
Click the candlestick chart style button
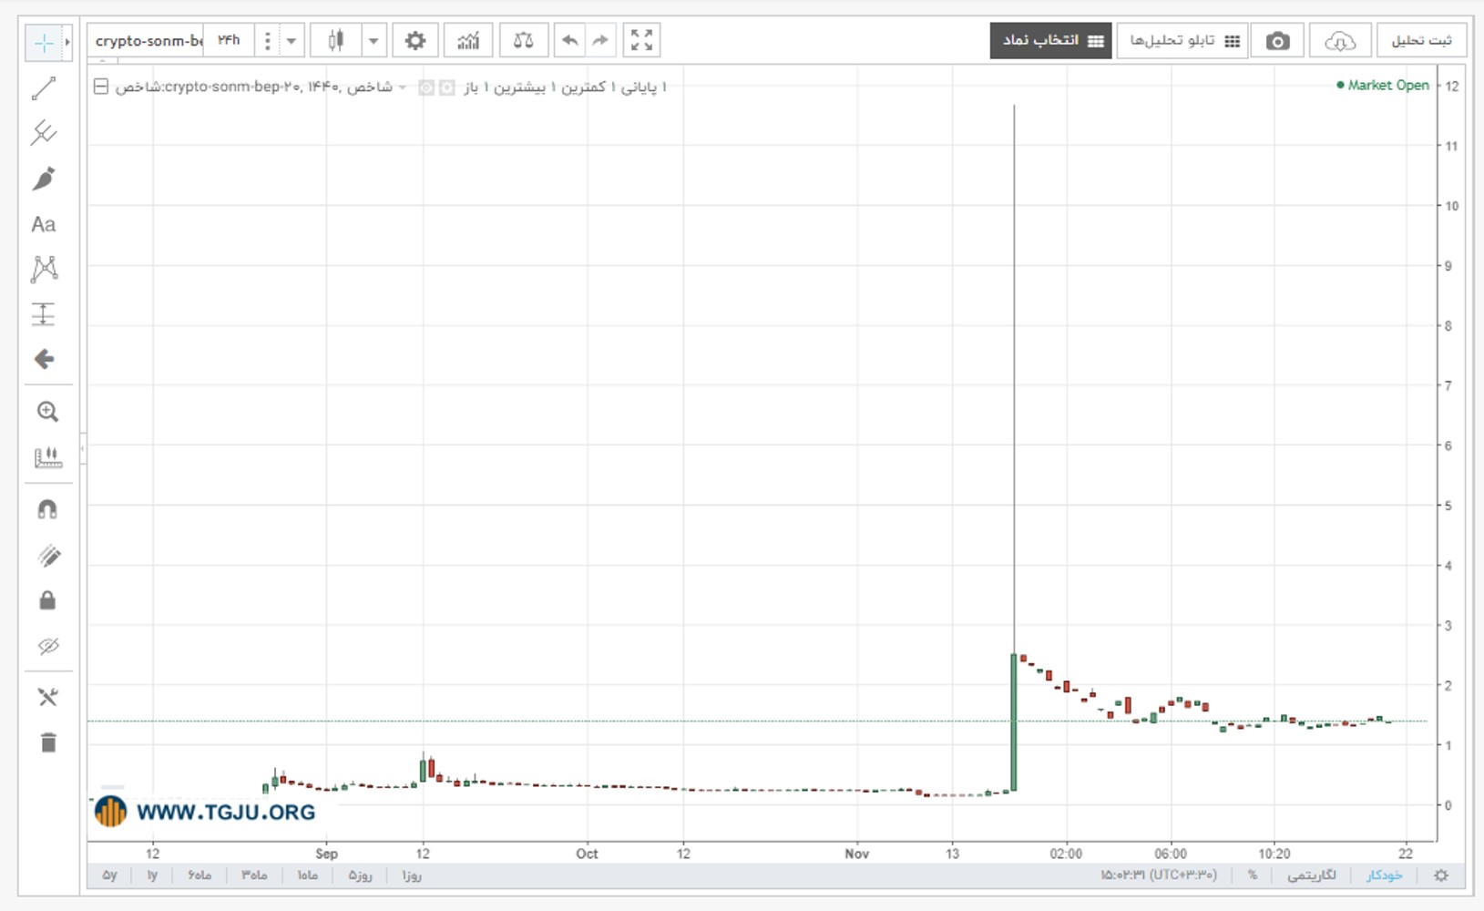(x=336, y=41)
